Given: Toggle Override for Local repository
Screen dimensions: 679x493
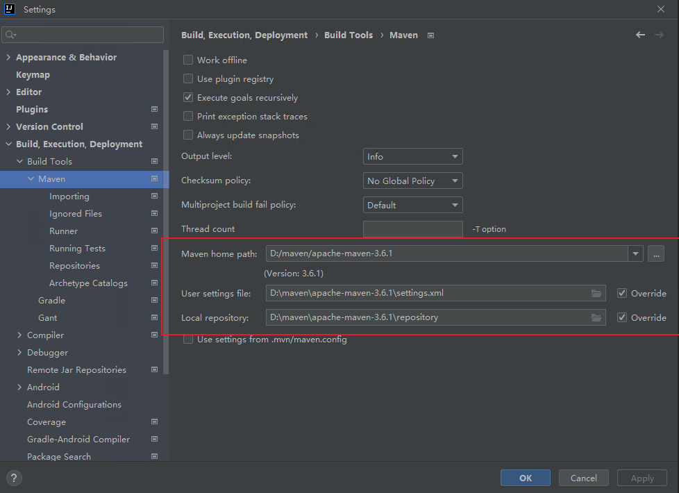Looking at the screenshot, I should pos(622,317).
